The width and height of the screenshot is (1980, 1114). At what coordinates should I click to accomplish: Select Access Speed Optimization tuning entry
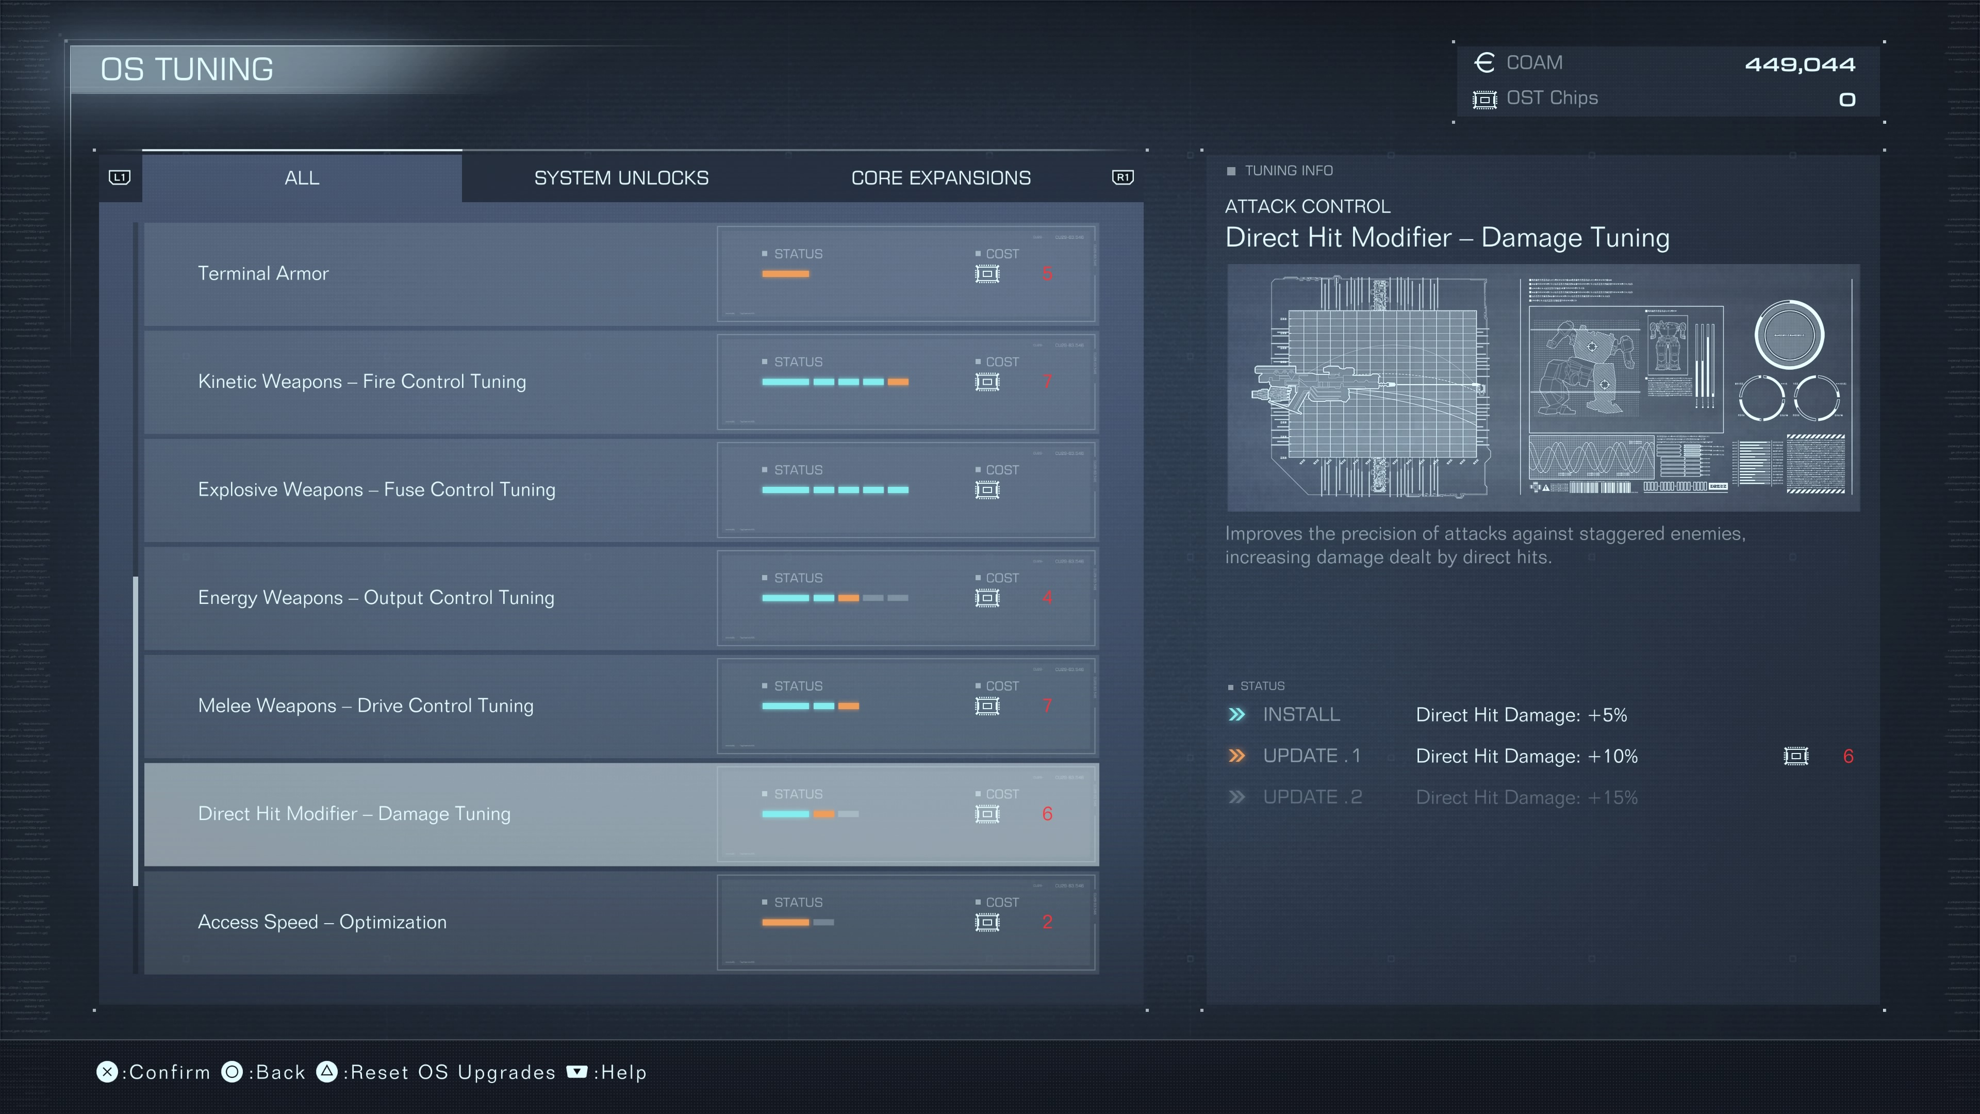pos(620,921)
